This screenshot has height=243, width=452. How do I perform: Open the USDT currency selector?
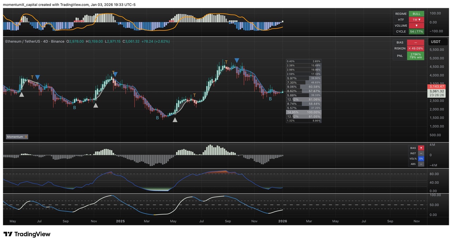[x=436, y=42]
